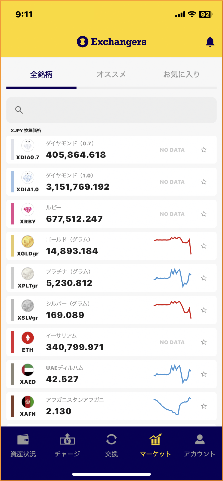Favorite the XDIA0.7 diamond star

(x=204, y=150)
